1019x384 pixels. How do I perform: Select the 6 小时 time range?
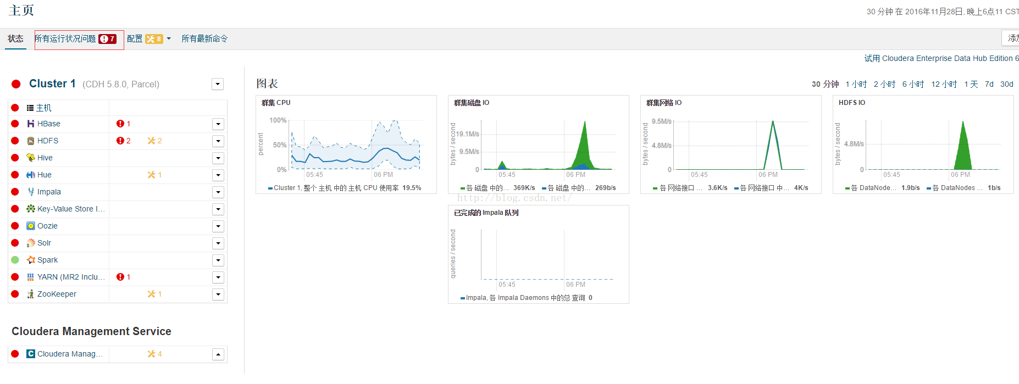(x=913, y=84)
